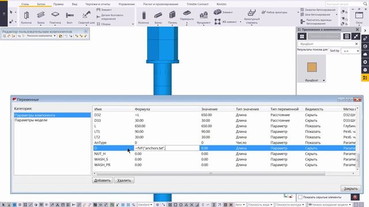Click the variables table horizontal scrollbar
Image resolution: width=369 pixels, height=207 pixels.
pyautogui.click(x=210, y=174)
